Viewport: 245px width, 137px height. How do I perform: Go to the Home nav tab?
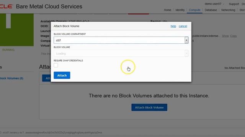pyautogui.click(x=168, y=10)
